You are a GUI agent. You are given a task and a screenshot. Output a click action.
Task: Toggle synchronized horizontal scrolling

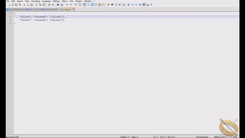(79, 5)
